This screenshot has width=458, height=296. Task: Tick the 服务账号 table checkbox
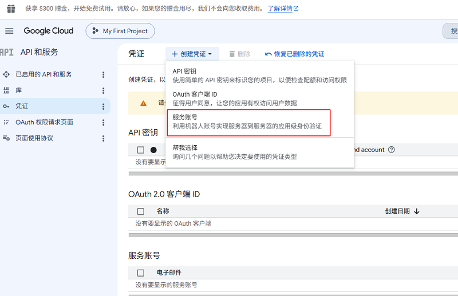click(x=141, y=273)
